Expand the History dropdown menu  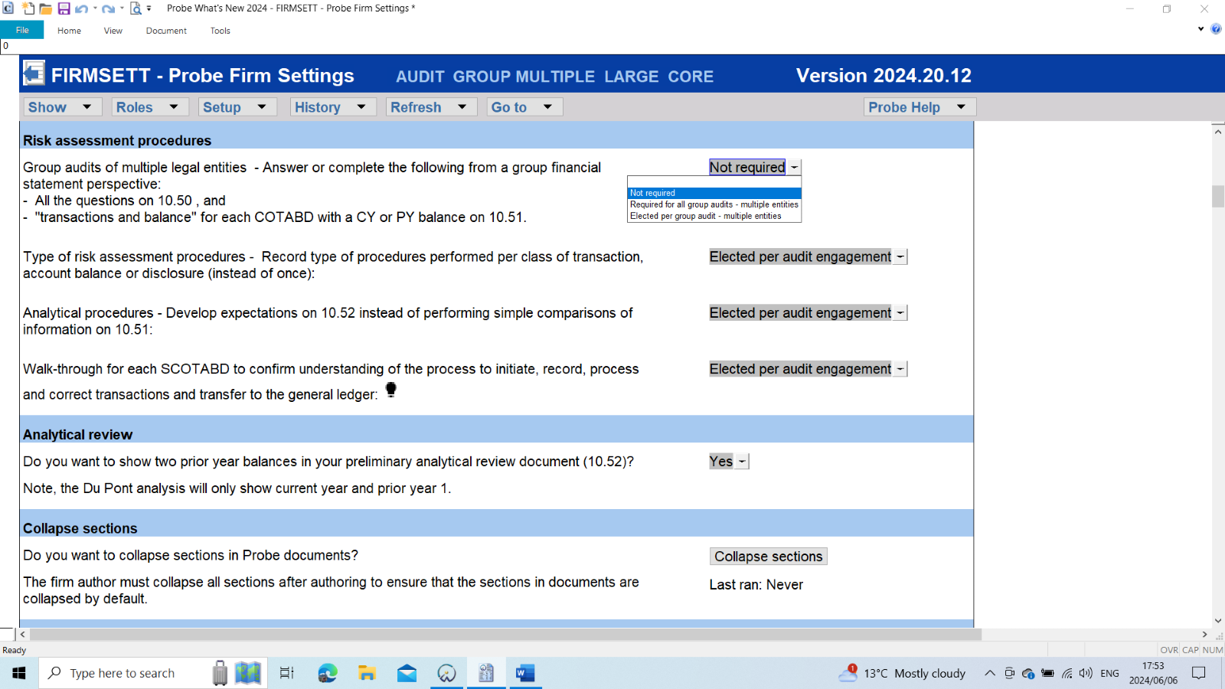coord(333,107)
